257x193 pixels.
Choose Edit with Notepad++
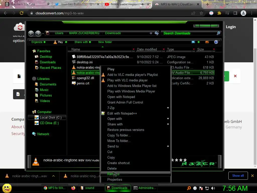[136, 113]
